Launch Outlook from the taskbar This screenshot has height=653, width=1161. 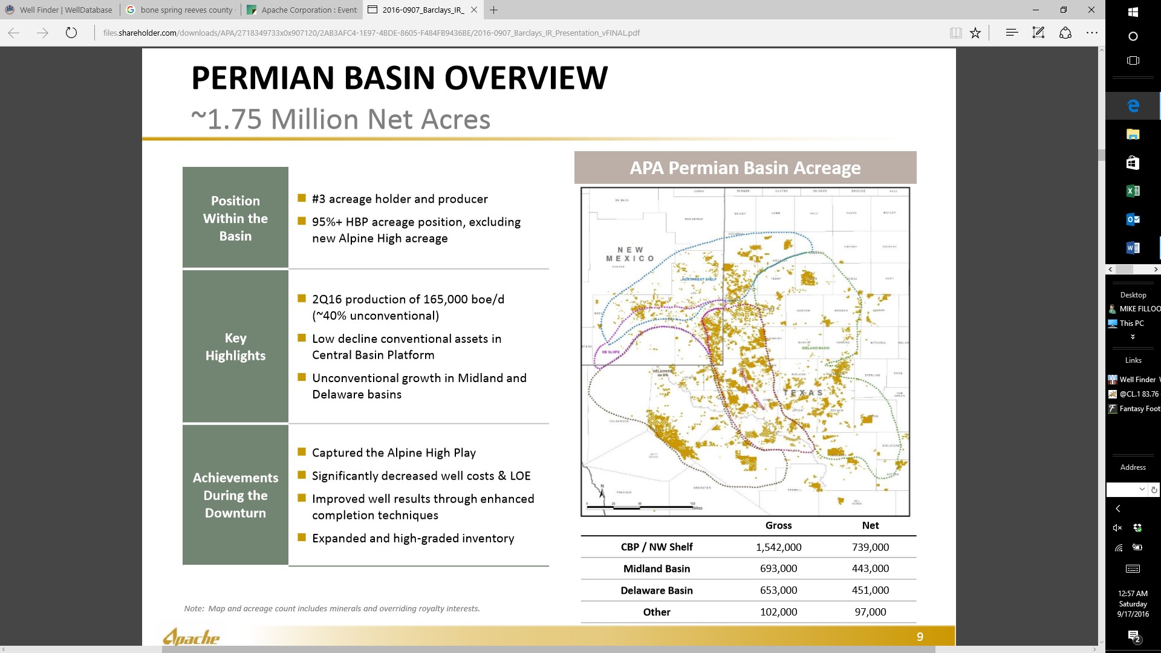(x=1133, y=219)
